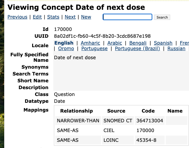
Task: Switch locale to Amharic
Action: [90, 43]
